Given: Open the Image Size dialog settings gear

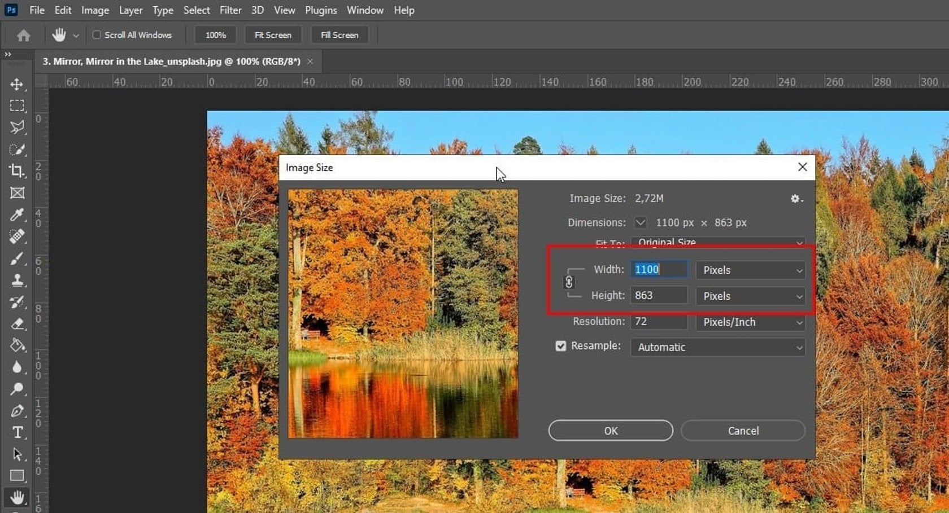Looking at the screenshot, I should pyautogui.click(x=796, y=199).
